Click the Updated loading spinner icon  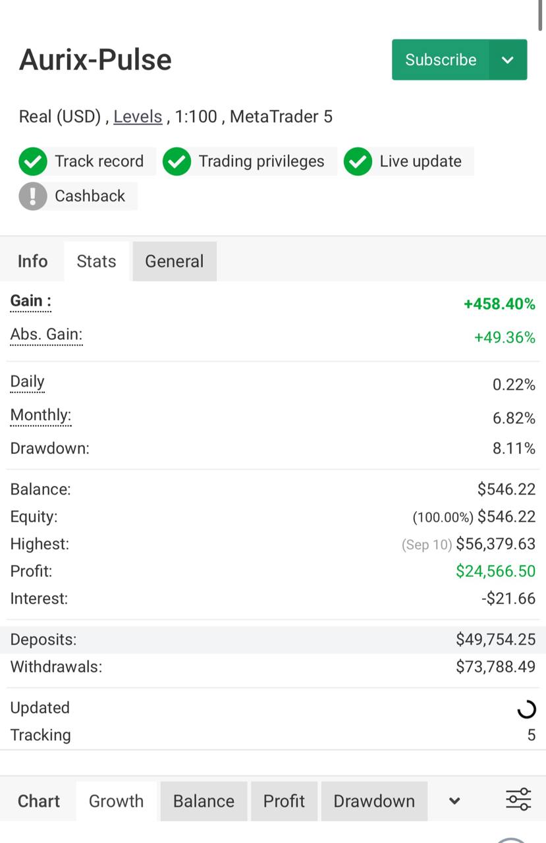click(x=526, y=709)
